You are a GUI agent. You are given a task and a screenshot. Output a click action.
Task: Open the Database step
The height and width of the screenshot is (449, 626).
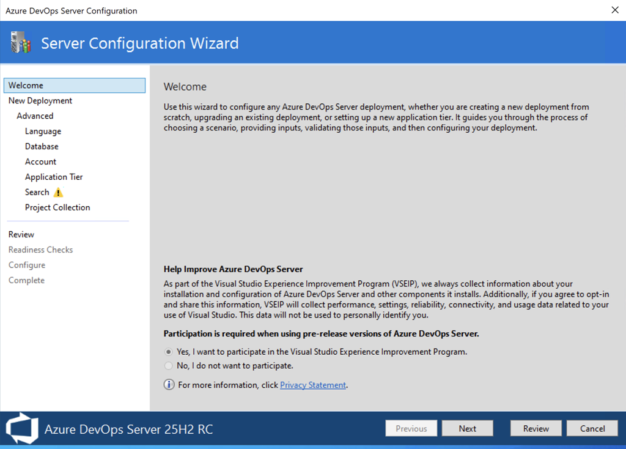click(42, 146)
